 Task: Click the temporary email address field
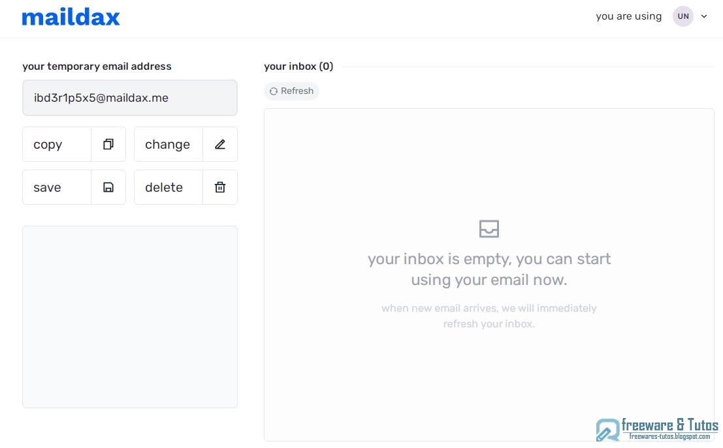130,98
